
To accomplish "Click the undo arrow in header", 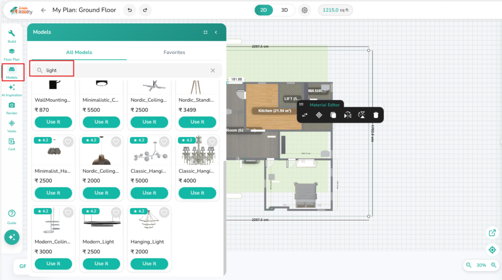I will tap(129, 10).
